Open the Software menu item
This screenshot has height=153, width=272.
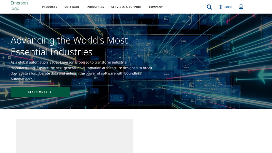[x=72, y=7]
